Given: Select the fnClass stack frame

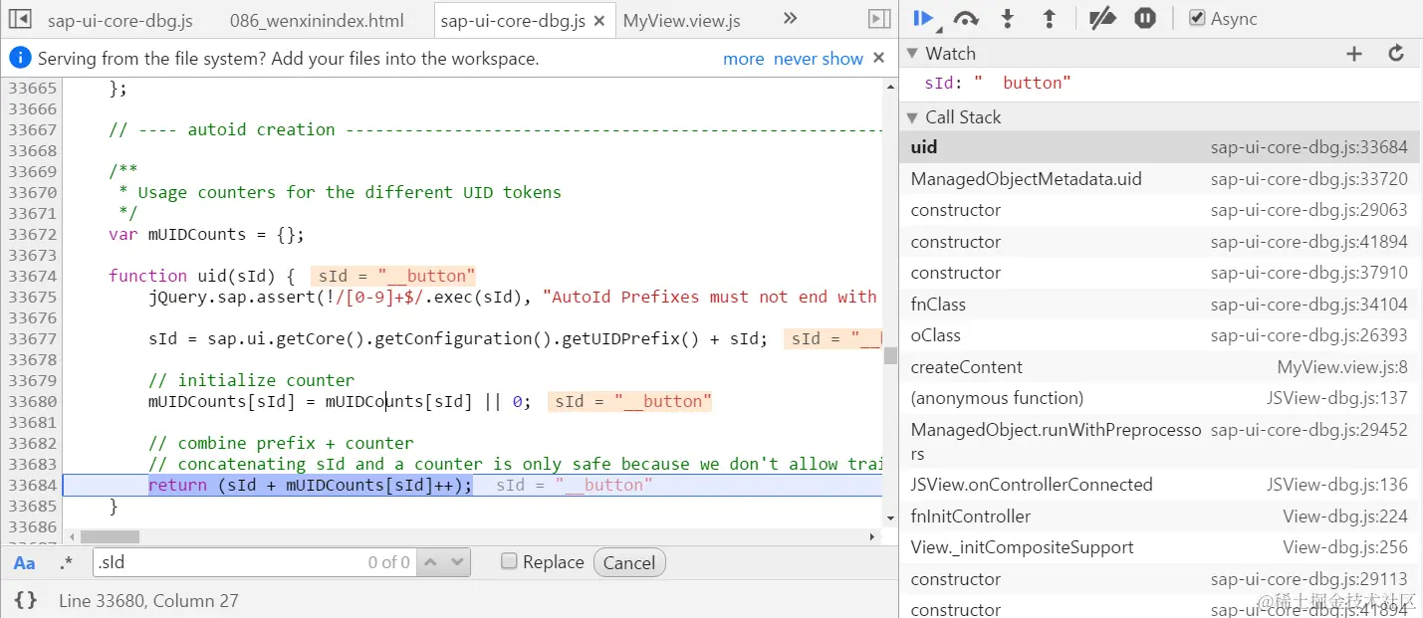Looking at the screenshot, I should [1160, 305].
